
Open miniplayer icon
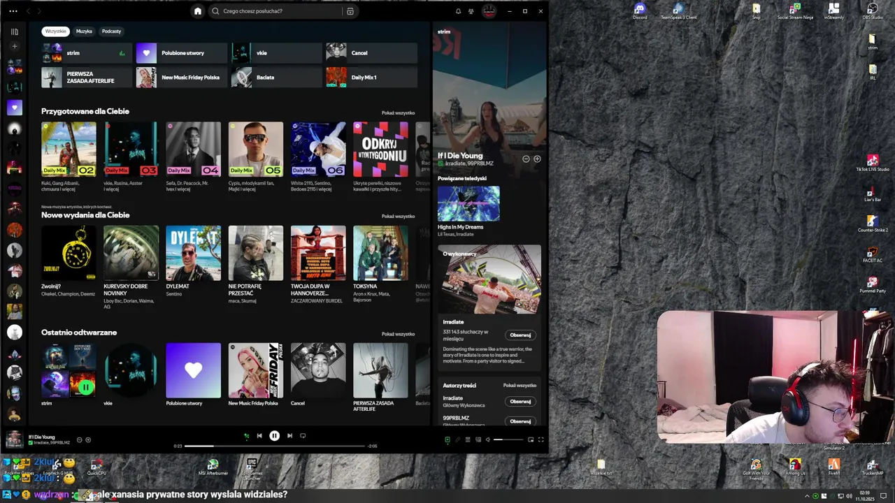(531, 439)
